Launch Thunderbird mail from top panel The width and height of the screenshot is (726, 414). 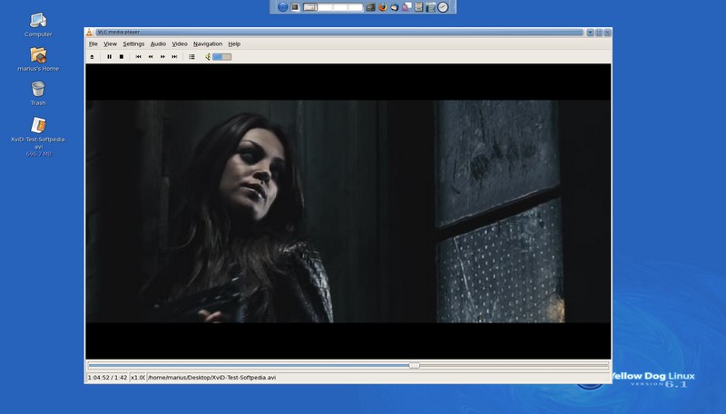pyautogui.click(x=395, y=7)
